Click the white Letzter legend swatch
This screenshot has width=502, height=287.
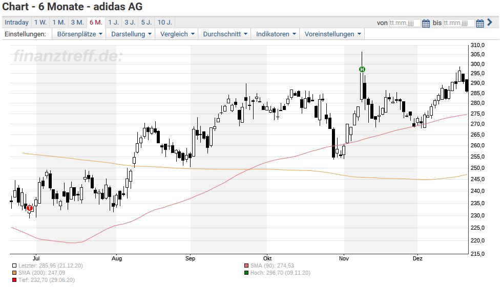[14, 266]
